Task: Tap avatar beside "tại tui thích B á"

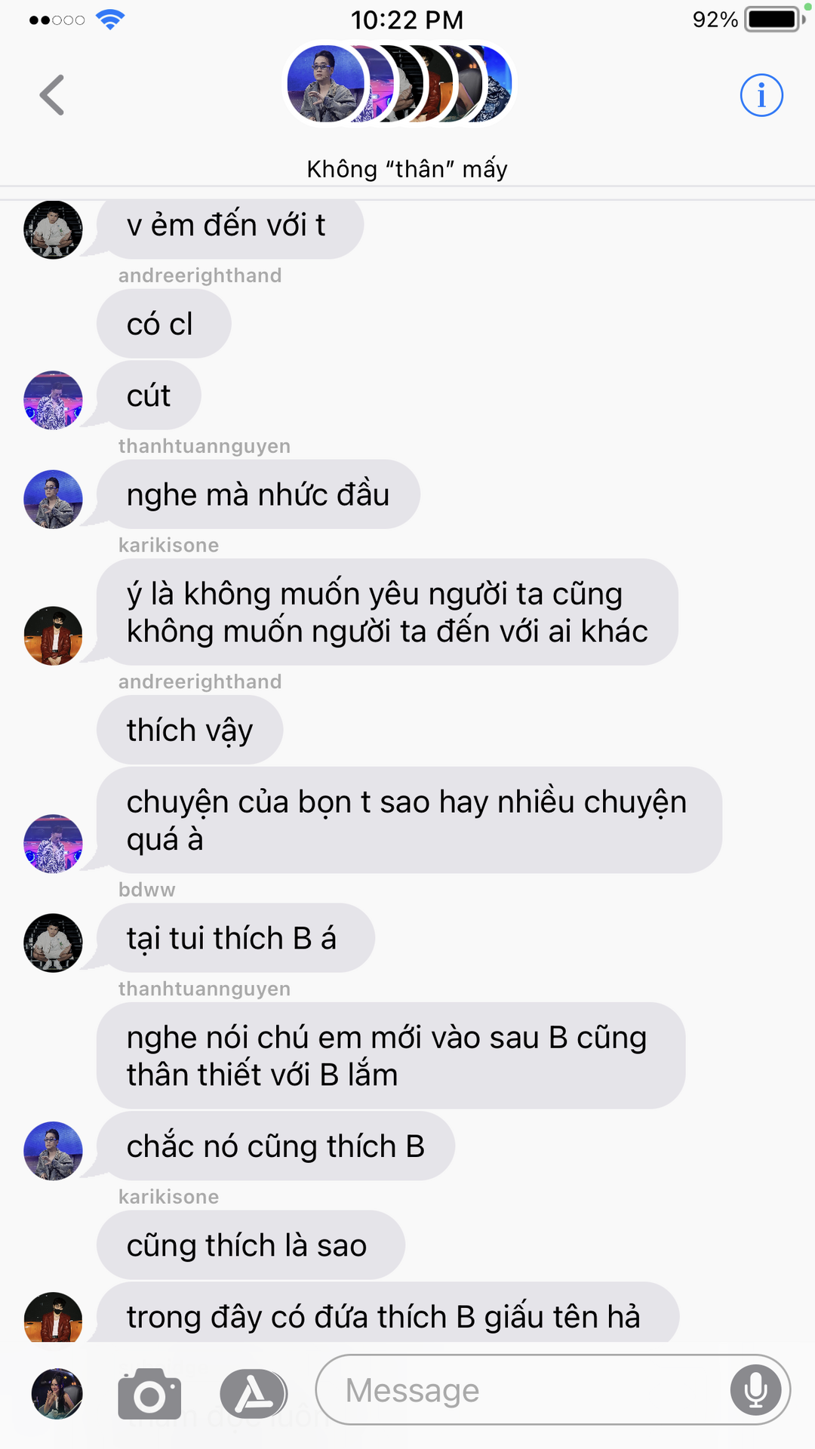Action: (x=53, y=943)
